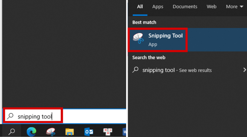Click the magnifier beside the web result

(x=135, y=70)
